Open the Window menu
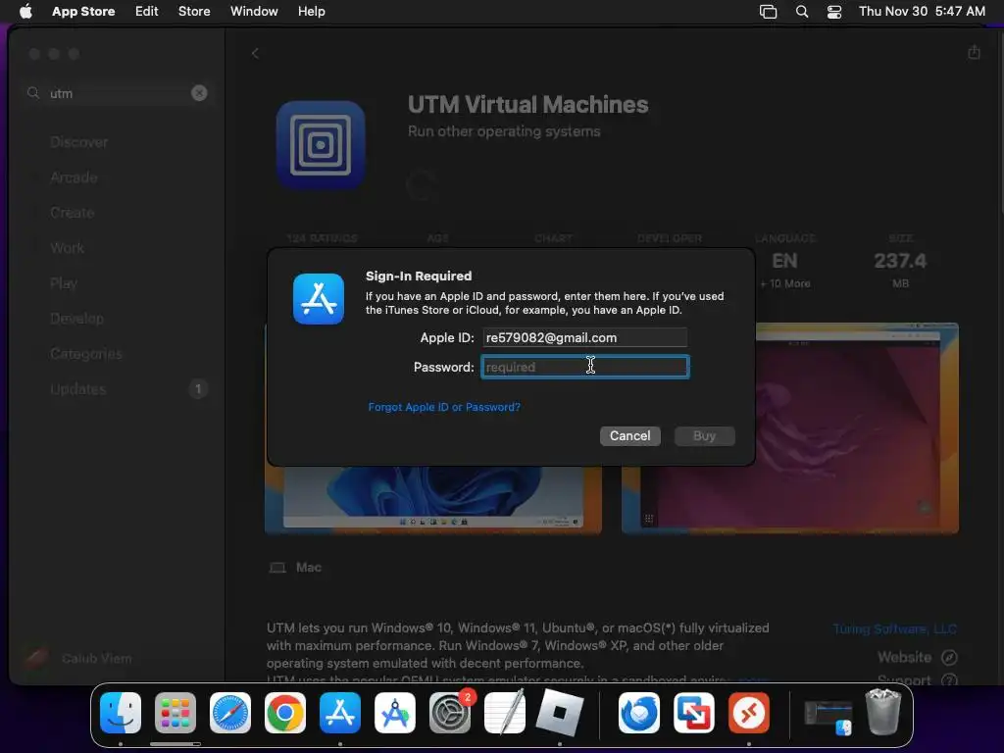The width and height of the screenshot is (1004, 753). [x=254, y=11]
